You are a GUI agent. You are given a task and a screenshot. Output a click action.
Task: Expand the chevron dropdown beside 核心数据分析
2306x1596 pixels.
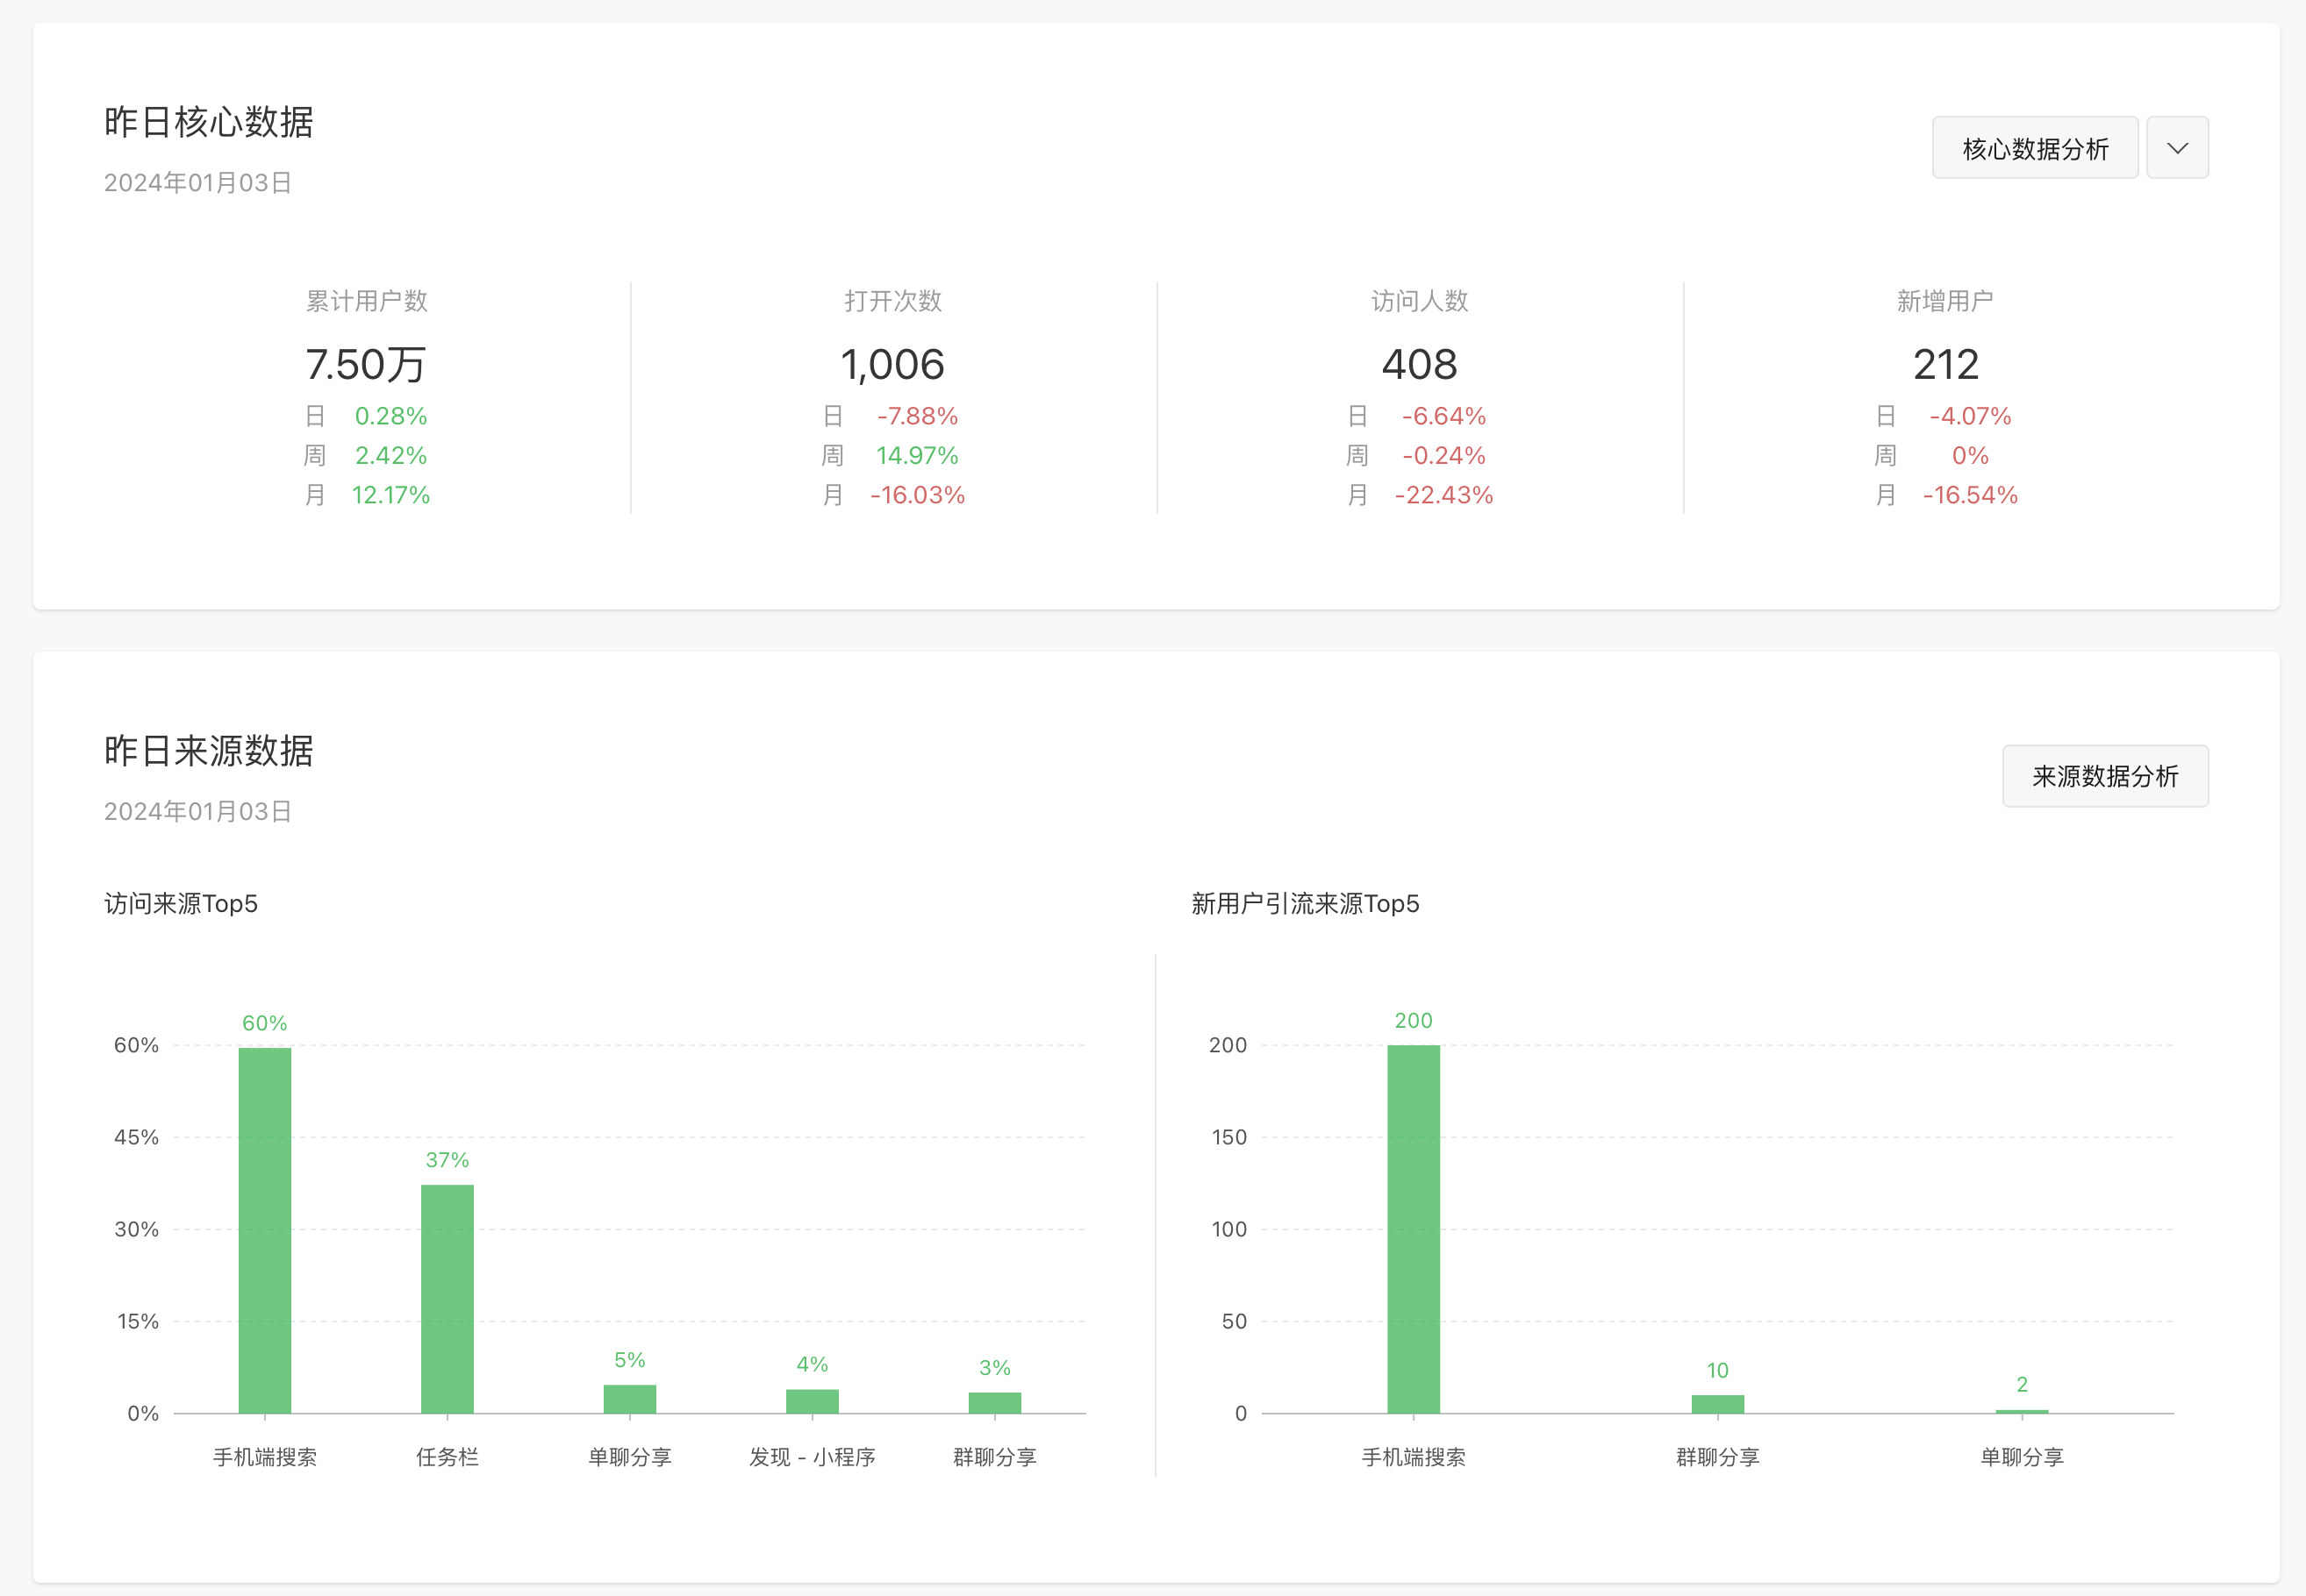pos(2177,148)
